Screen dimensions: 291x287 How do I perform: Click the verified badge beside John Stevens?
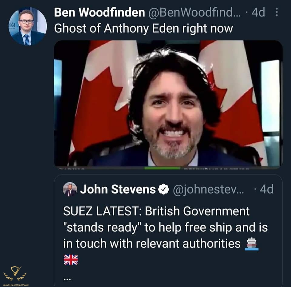click(163, 189)
